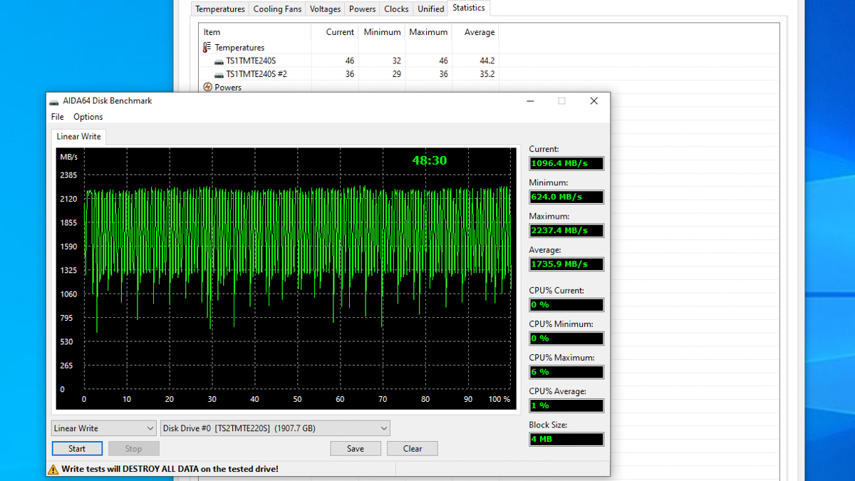The height and width of the screenshot is (481, 855).
Task: Close the AIDA64 Disk Benchmark window
Action: [x=594, y=101]
